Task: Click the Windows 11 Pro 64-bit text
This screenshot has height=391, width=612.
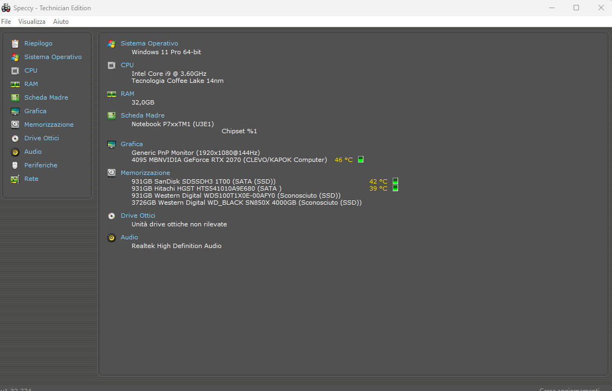Action: tap(166, 52)
